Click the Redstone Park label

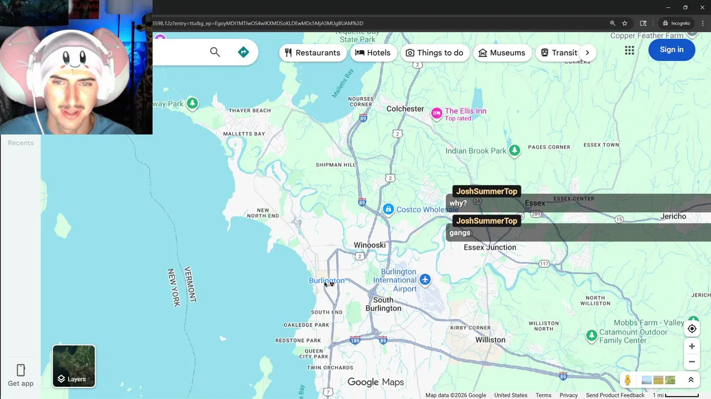point(298,340)
